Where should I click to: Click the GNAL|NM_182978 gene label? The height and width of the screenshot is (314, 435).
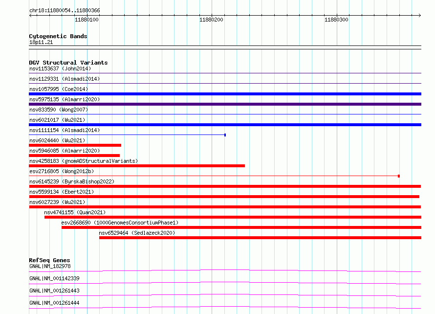[x=50, y=266]
